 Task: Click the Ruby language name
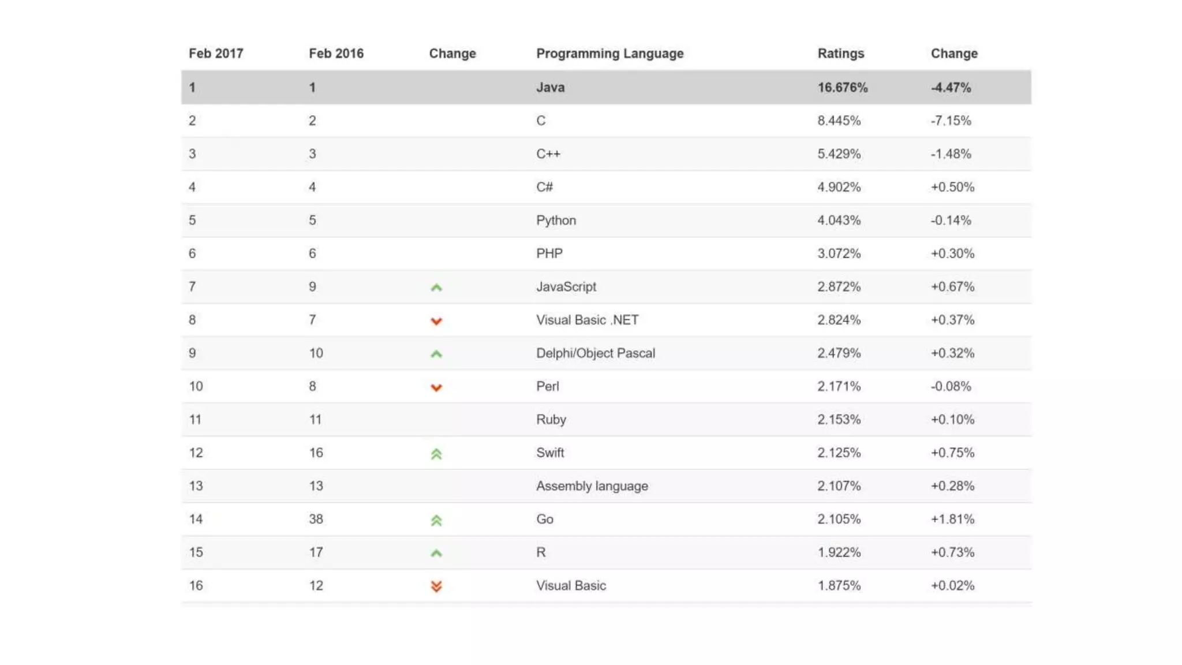pos(551,420)
